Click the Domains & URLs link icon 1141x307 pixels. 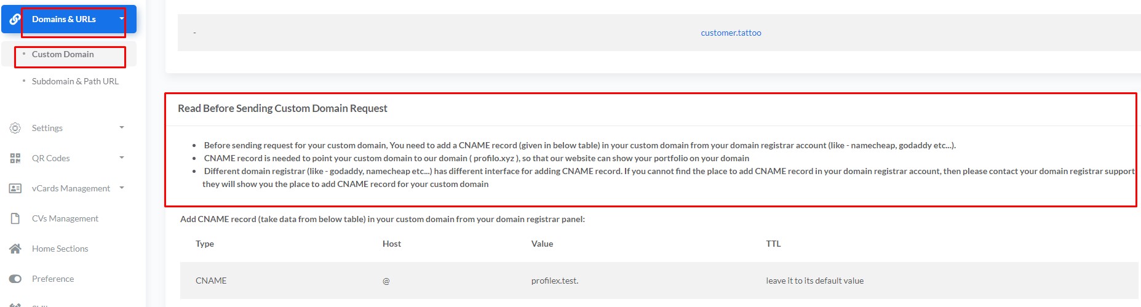tap(15, 19)
